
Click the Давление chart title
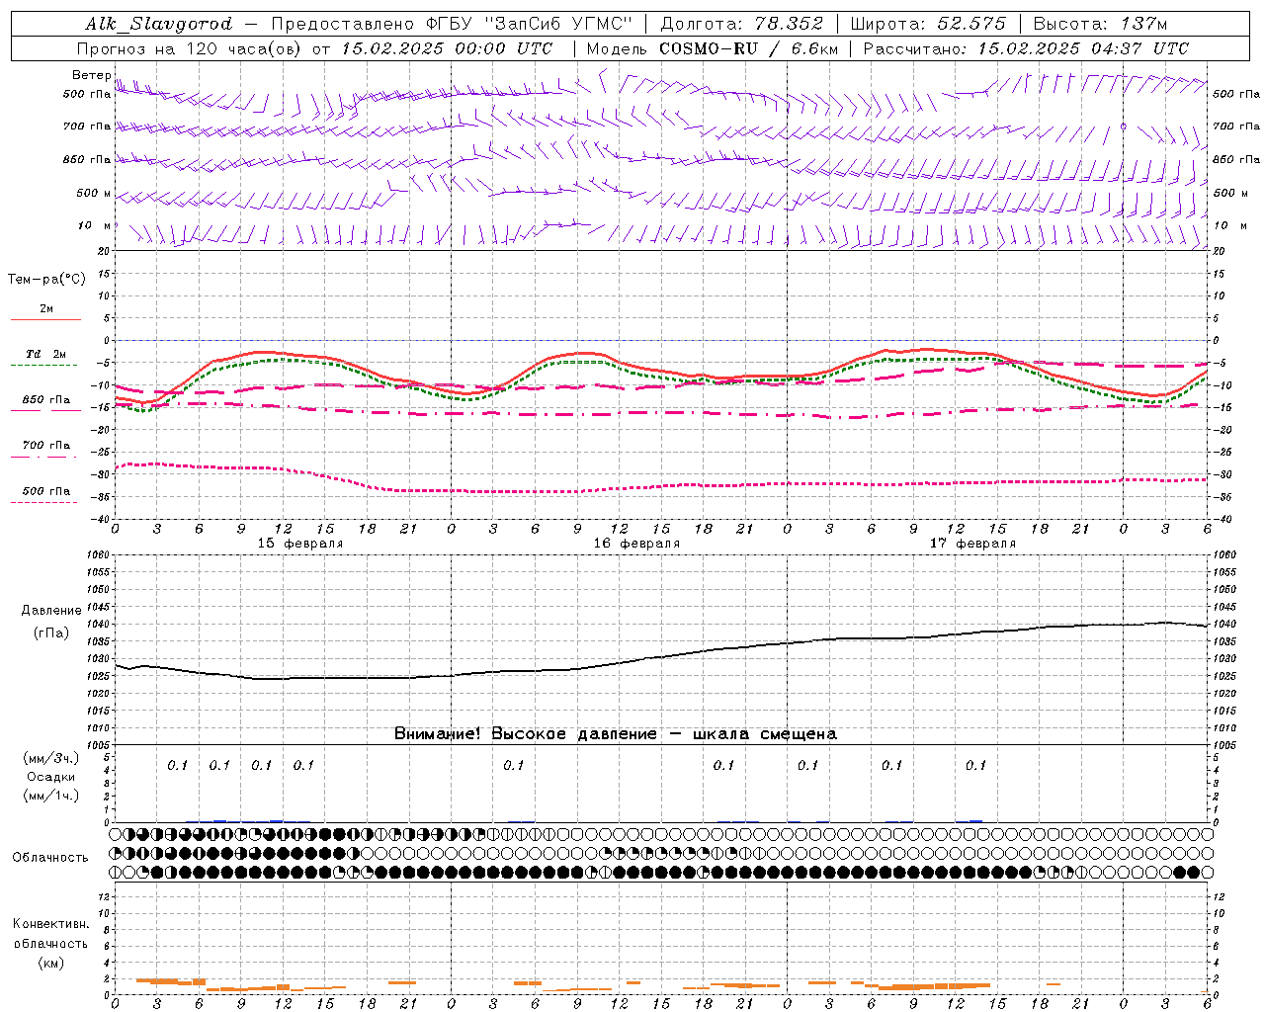[x=51, y=611]
